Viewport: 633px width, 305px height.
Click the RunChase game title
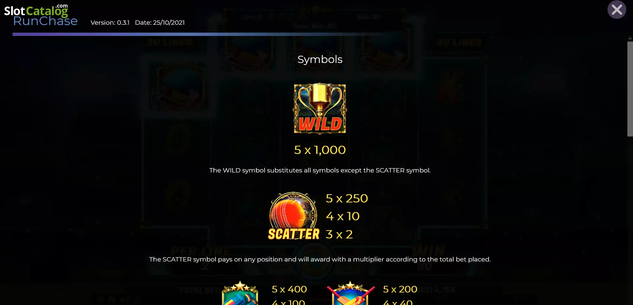click(45, 21)
